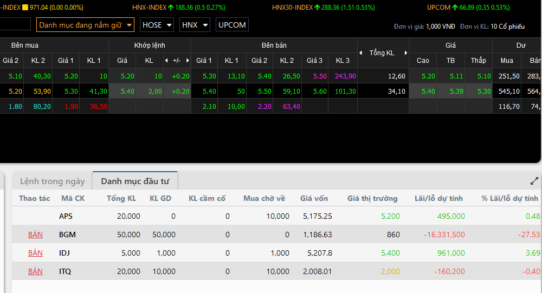
Task: Click the Giá vốn column header
Action: tap(314, 198)
